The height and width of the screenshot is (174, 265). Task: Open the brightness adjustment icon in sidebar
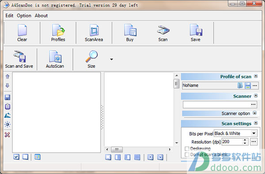point(8,125)
